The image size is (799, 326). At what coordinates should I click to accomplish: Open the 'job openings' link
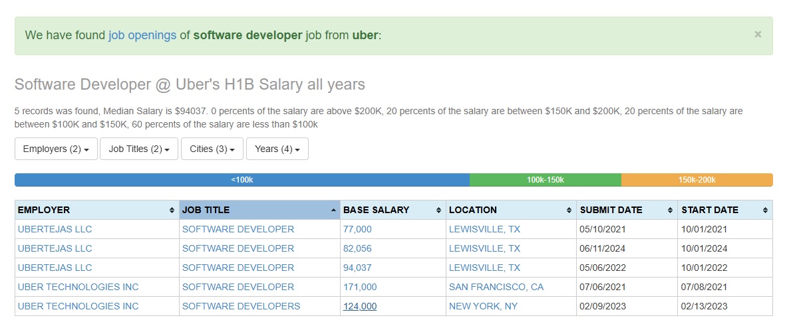tap(142, 35)
